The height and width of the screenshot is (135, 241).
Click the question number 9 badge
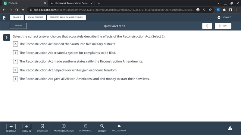(6, 37)
